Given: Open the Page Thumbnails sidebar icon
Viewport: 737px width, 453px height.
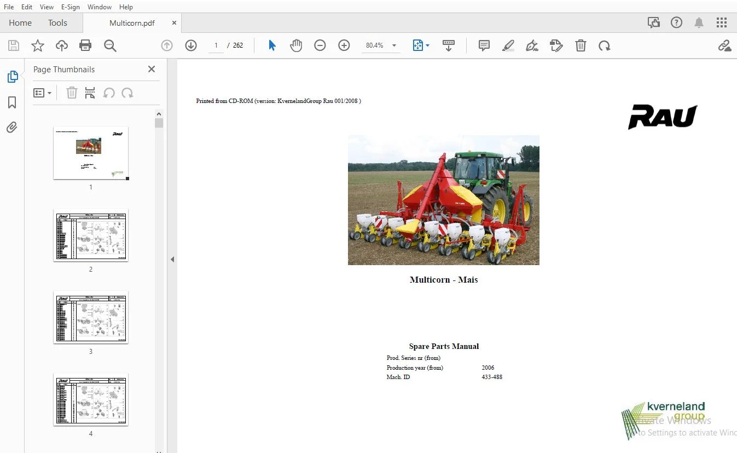Looking at the screenshot, I should click(12, 77).
